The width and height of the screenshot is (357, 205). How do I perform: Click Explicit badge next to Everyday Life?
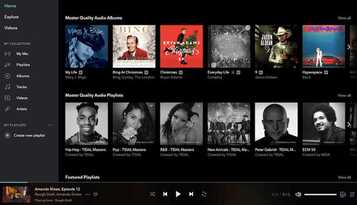coord(233,72)
